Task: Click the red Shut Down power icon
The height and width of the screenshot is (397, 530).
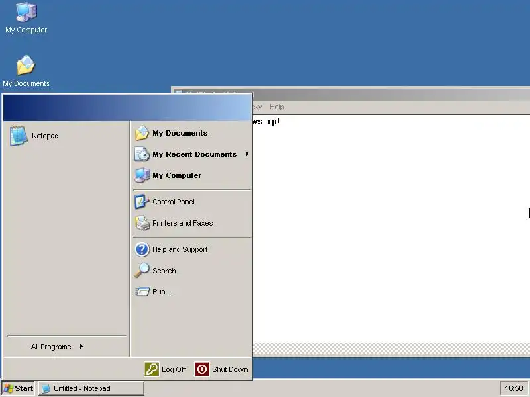Action: [202, 369]
